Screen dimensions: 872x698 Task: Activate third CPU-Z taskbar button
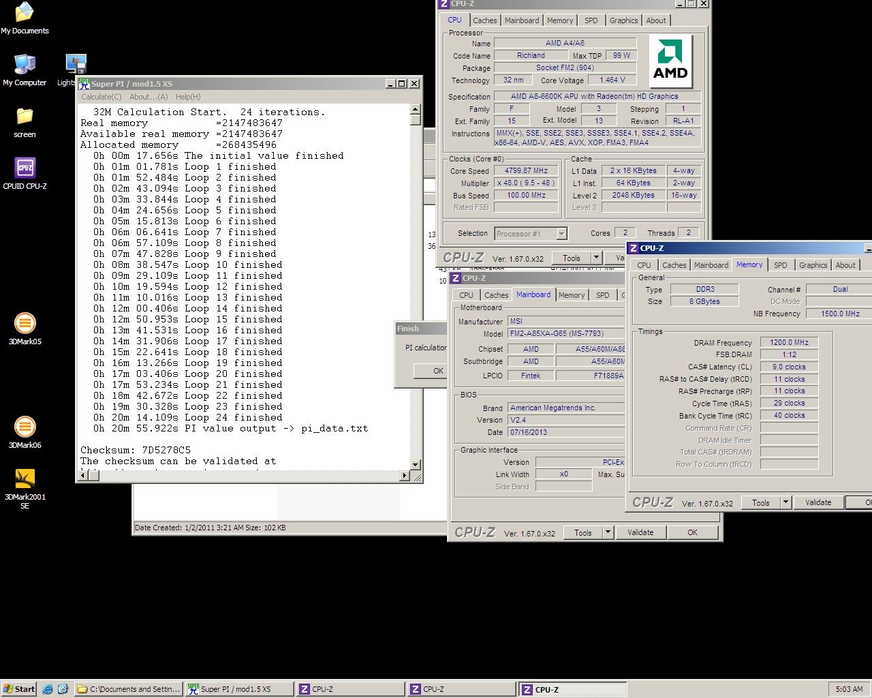click(572, 689)
